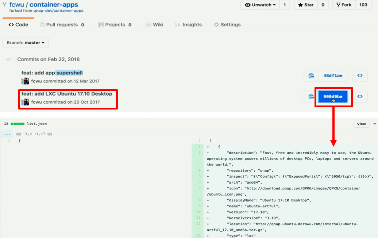Switch to the Code tab
378x238 pixels.
click(18, 24)
